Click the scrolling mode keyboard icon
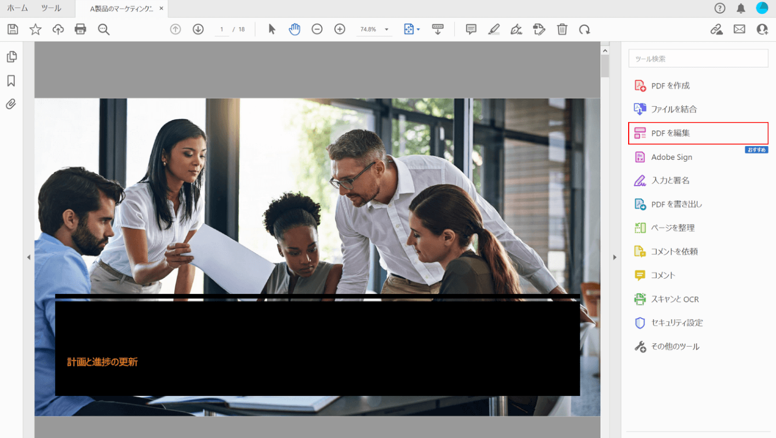 pos(438,30)
